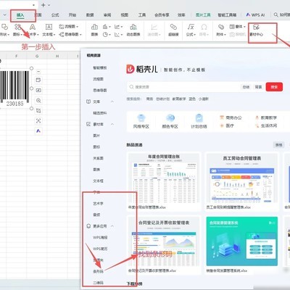Screen dimensions: 290x290
Task: Click the 图标 icons button in ribbon
Action: (17, 30)
